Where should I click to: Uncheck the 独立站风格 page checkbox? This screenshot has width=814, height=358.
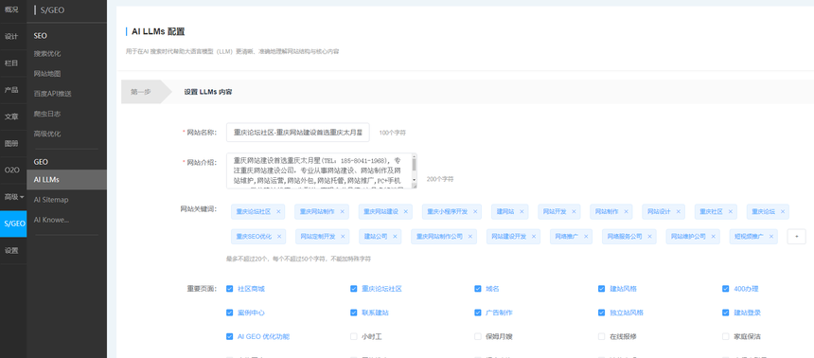[602, 313]
